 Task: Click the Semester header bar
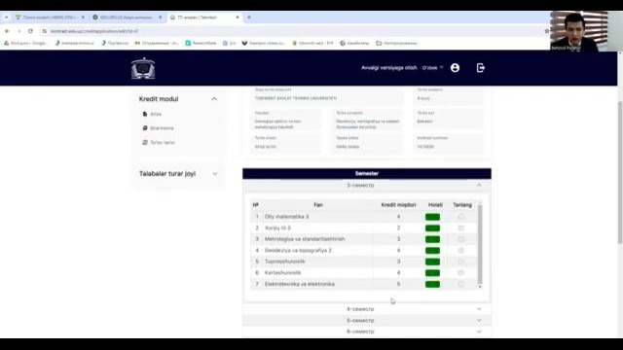[x=367, y=173]
